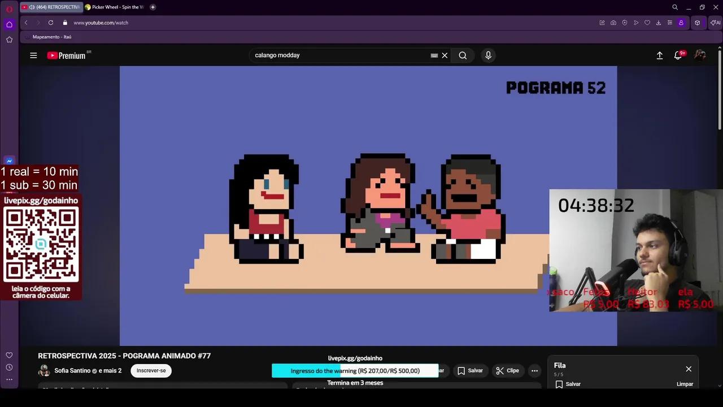Click the Fila panel heading text
723x407 pixels.
(560, 366)
